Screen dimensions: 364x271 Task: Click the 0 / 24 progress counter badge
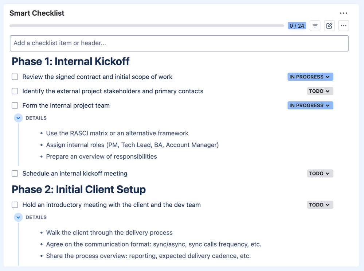click(x=297, y=26)
